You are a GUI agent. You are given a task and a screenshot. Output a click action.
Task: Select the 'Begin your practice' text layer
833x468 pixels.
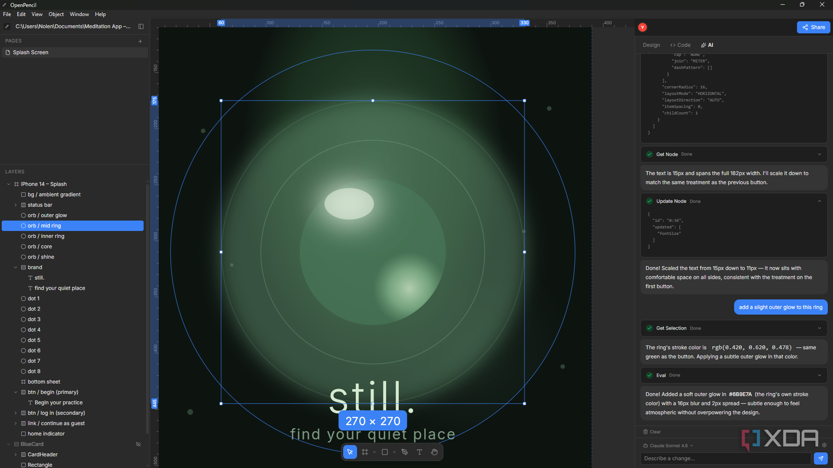pos(72,403)
